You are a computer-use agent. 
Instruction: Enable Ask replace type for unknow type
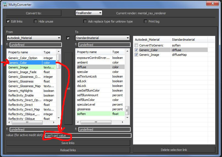85,21
